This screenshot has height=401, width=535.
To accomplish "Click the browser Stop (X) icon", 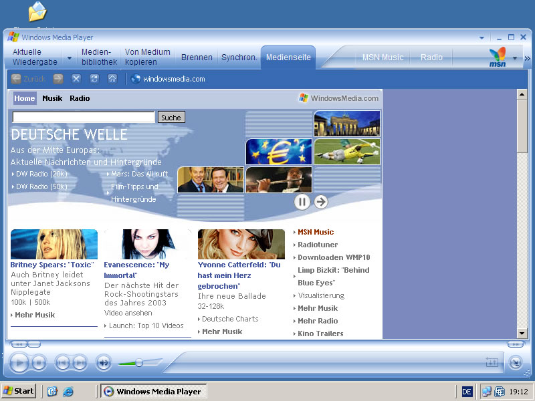I will (76, 79).
